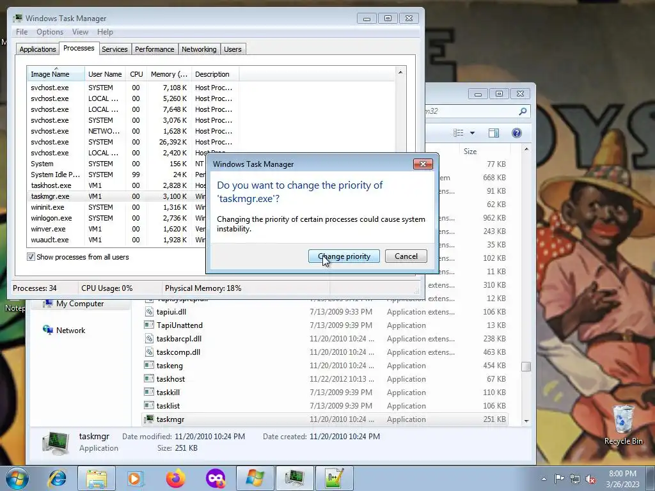Show hidden system tray icons arrow

[544, 479]
